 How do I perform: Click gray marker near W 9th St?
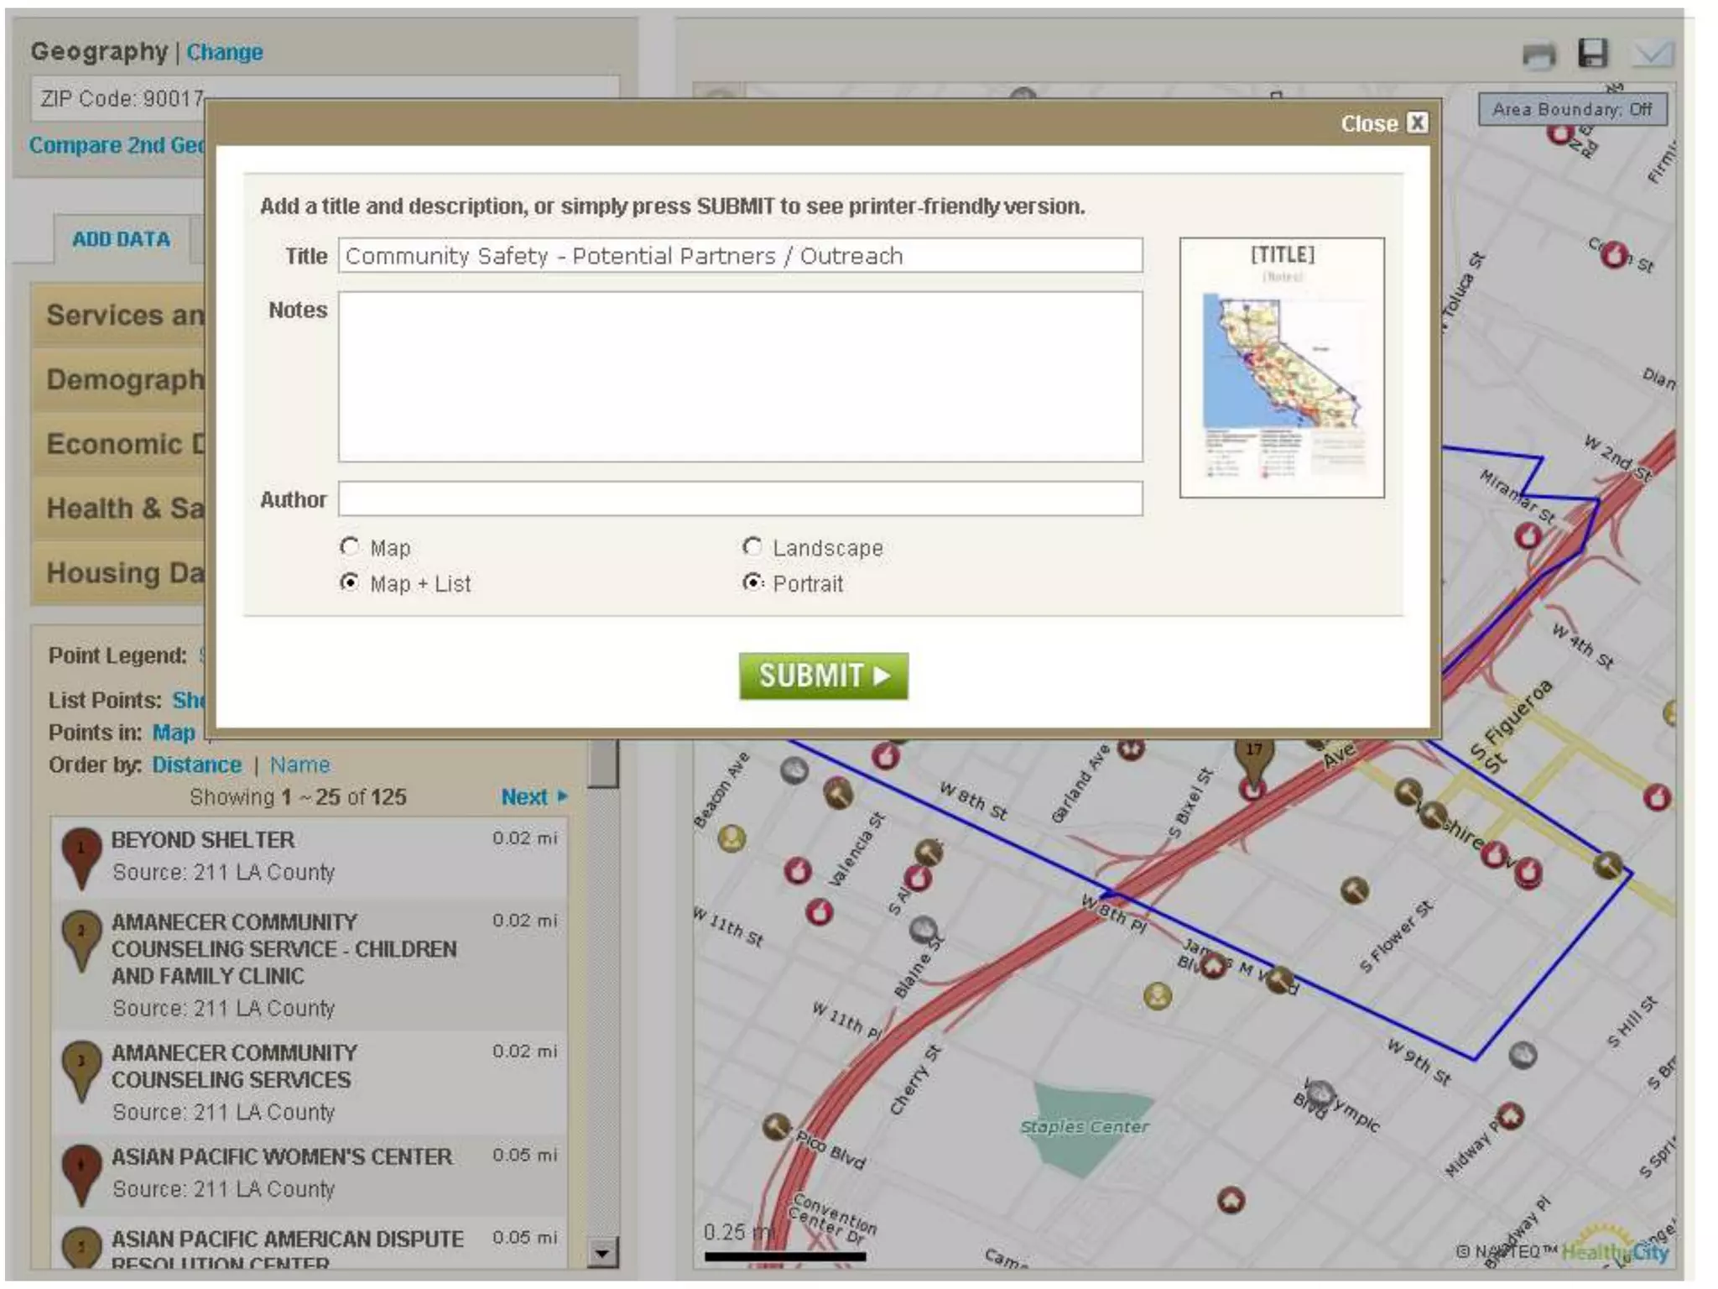[x=1523, y=1054]
